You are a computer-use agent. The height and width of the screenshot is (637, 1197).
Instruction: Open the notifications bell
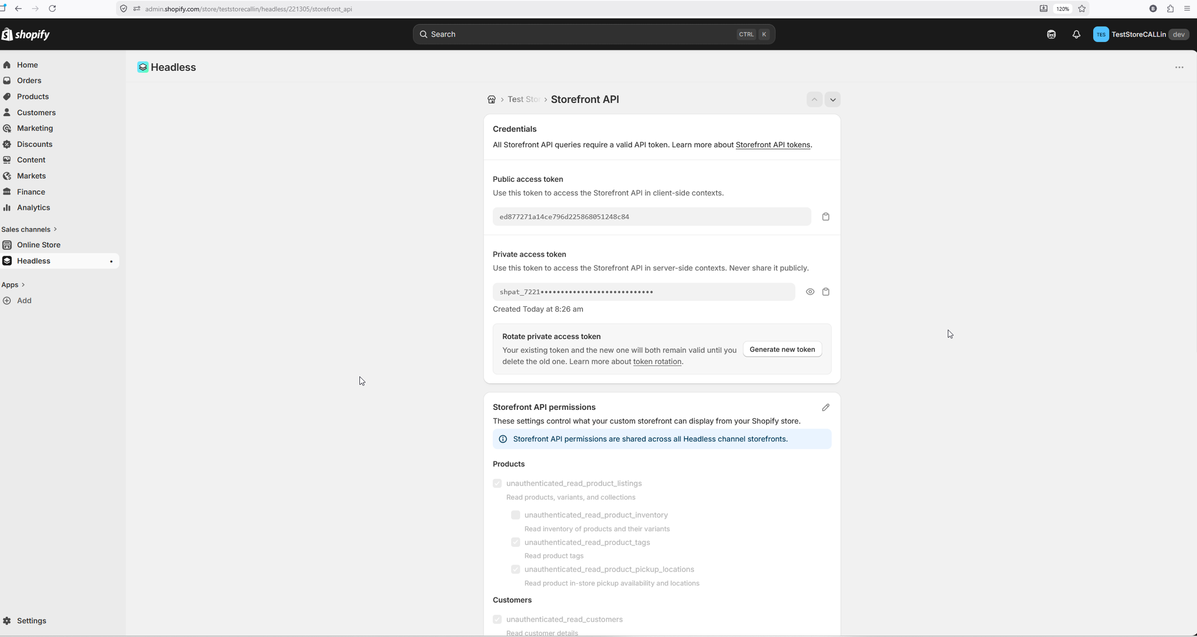(x=1076, y=34)
